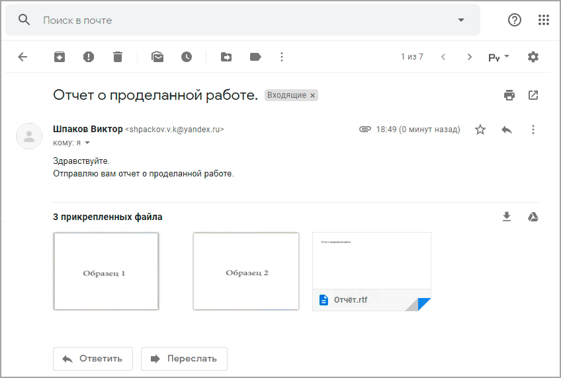
Task: Print the message with printer icon
Action: point(509,95)
